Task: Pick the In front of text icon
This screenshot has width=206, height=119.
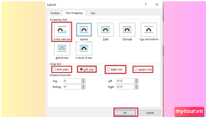Action: click(84, 48)
